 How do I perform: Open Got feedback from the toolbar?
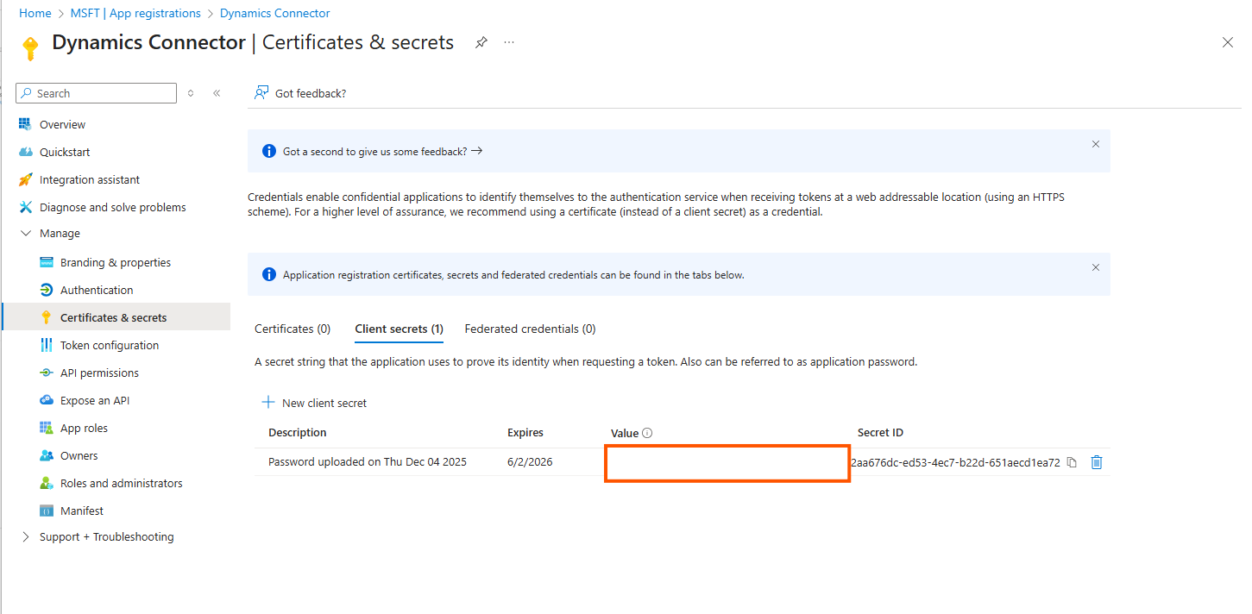click(300, 93)
